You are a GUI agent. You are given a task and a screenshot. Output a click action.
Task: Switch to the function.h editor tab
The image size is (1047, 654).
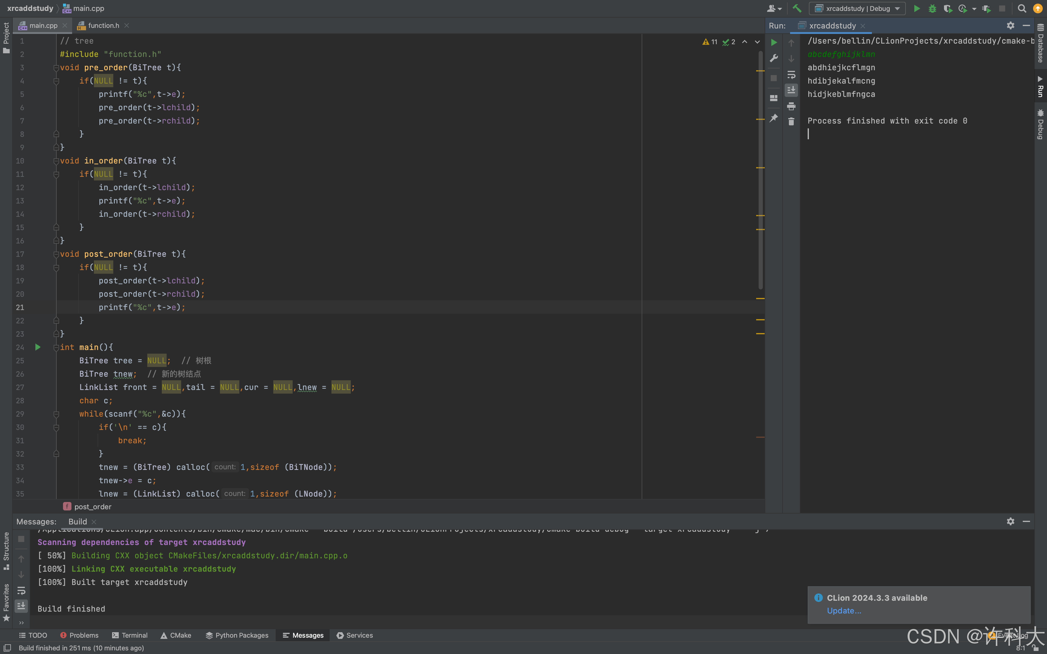[x=103, y=25]
